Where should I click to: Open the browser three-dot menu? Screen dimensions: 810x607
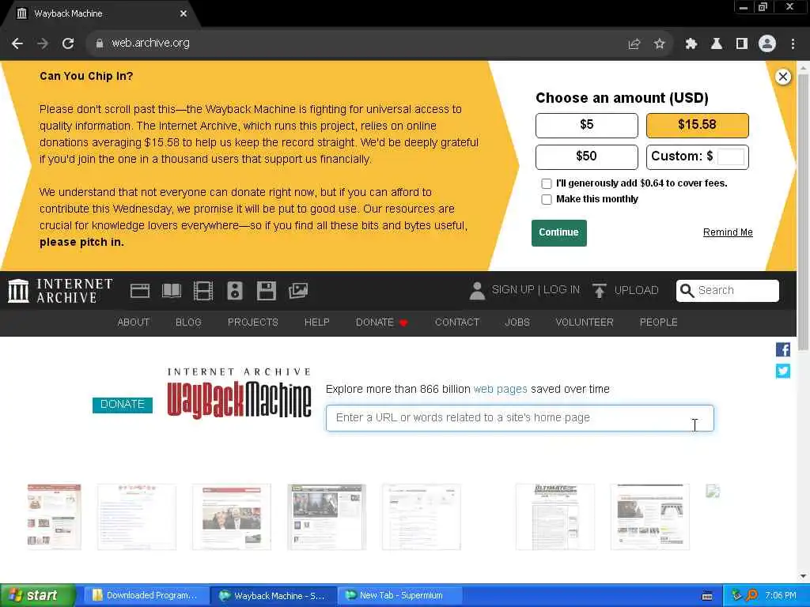(793, 44)
